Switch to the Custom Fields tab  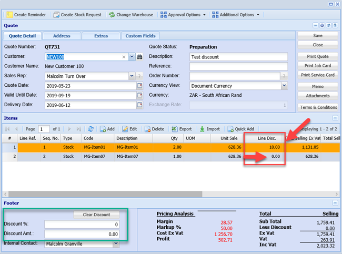pos(140,36)
